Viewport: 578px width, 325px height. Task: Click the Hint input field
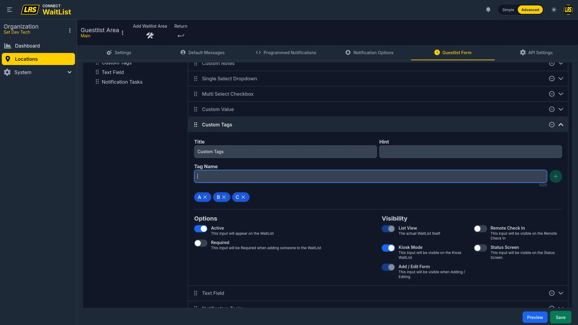[x=471, y=152]
